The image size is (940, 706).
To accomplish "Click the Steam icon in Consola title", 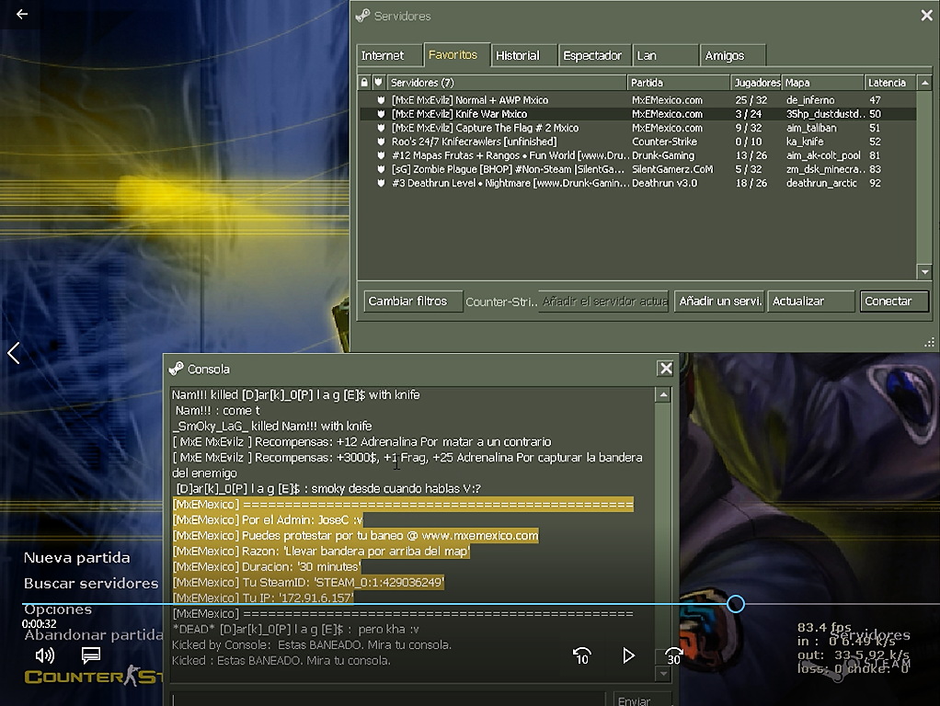I will (177, 369).
